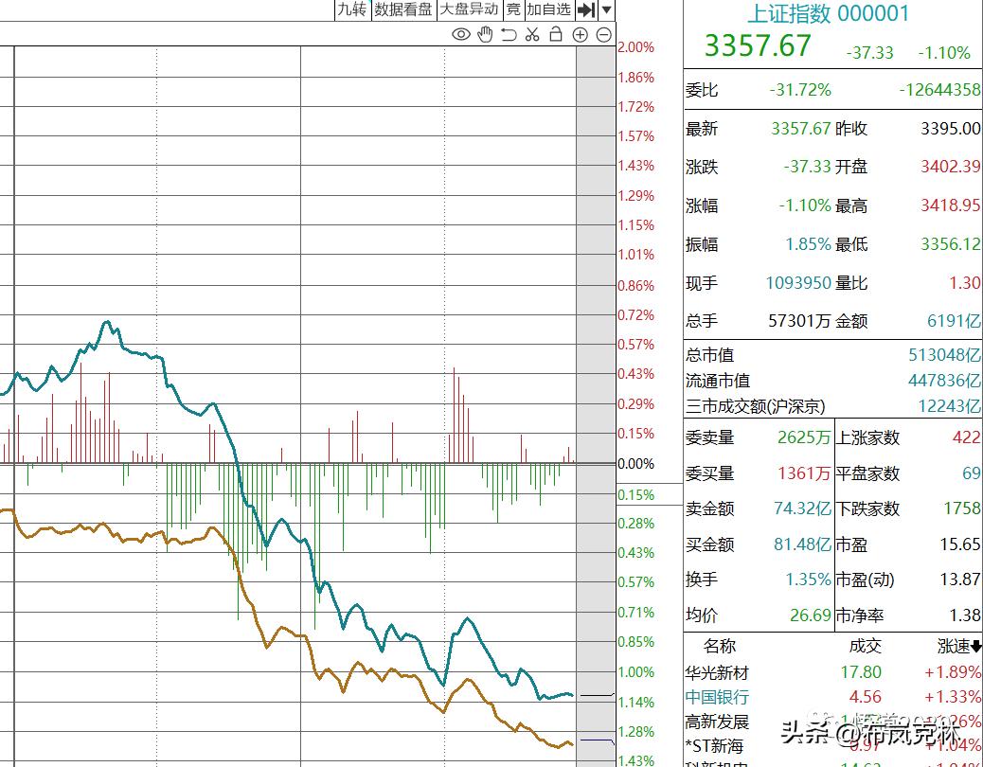Screen dimensions: 983x767
Task: Click the lock icon on the toolbar
Action: (555, 33)
